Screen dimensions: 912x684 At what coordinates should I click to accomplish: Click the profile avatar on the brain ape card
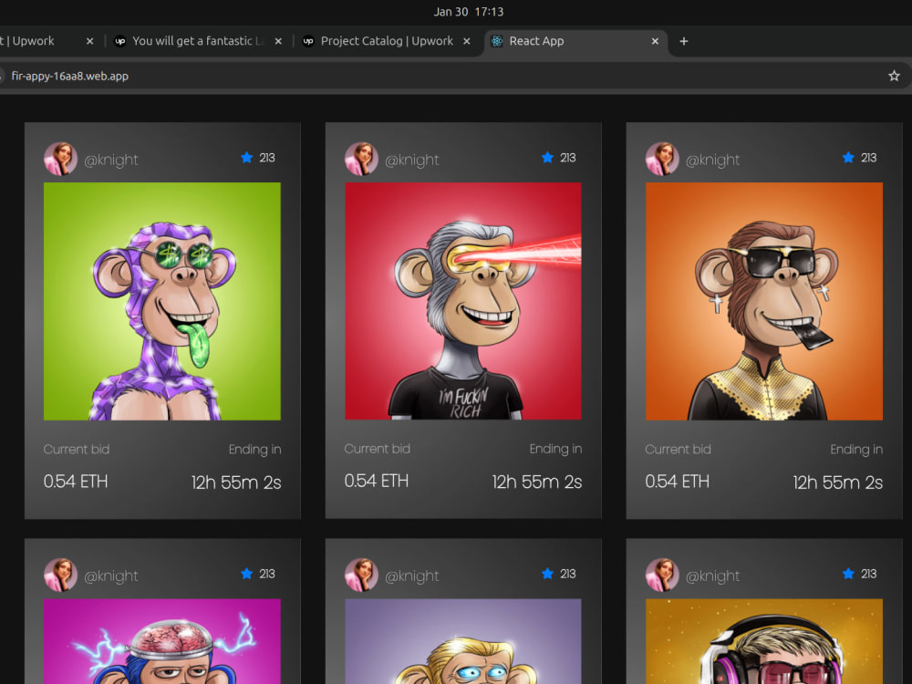(60, 575)
